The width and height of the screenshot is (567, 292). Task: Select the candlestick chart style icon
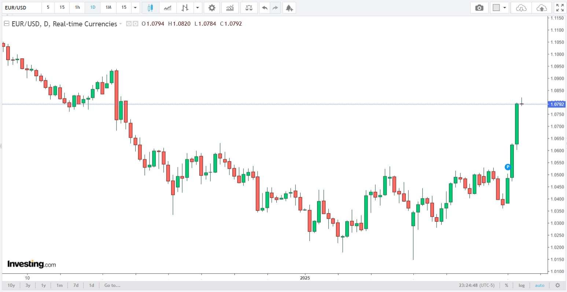pos(150,8)
